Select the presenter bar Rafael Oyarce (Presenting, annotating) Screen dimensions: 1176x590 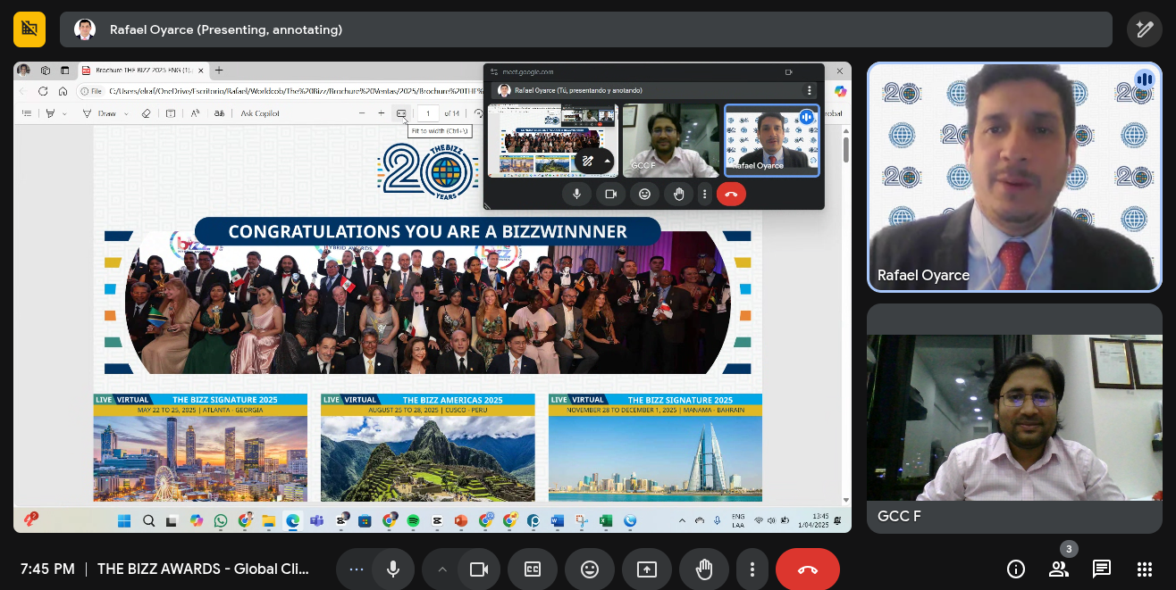click(x=586, y=29)
